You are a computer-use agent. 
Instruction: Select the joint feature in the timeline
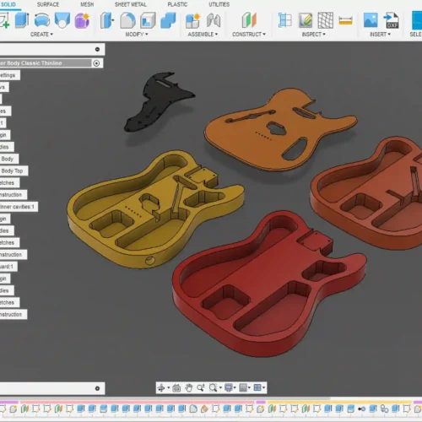click(x=362, y=408)
